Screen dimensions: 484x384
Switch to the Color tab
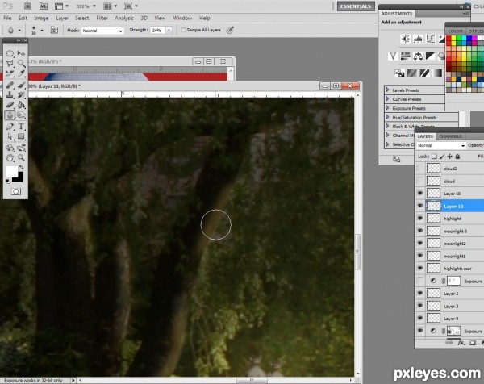455,31
